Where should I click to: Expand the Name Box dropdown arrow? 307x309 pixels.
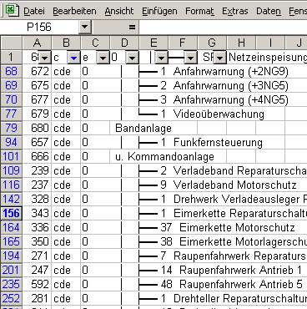(84, 28)
